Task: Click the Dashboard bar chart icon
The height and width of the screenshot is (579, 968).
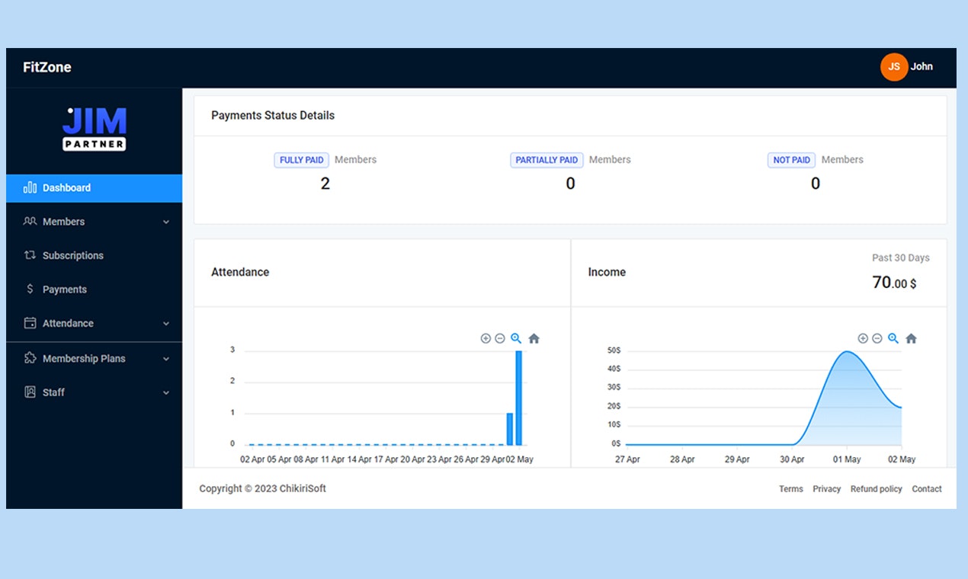Action: pyautogui.click(x=30, y=187)
